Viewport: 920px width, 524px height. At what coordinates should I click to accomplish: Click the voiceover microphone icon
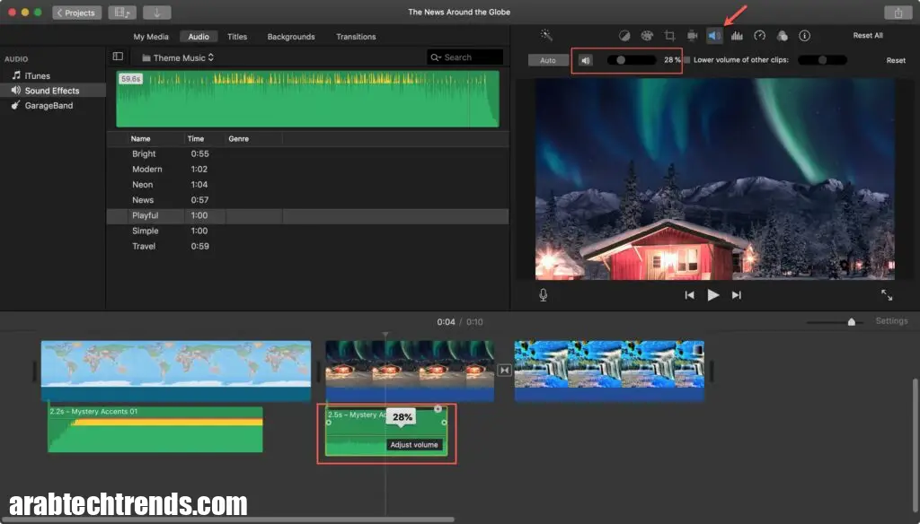544,294
